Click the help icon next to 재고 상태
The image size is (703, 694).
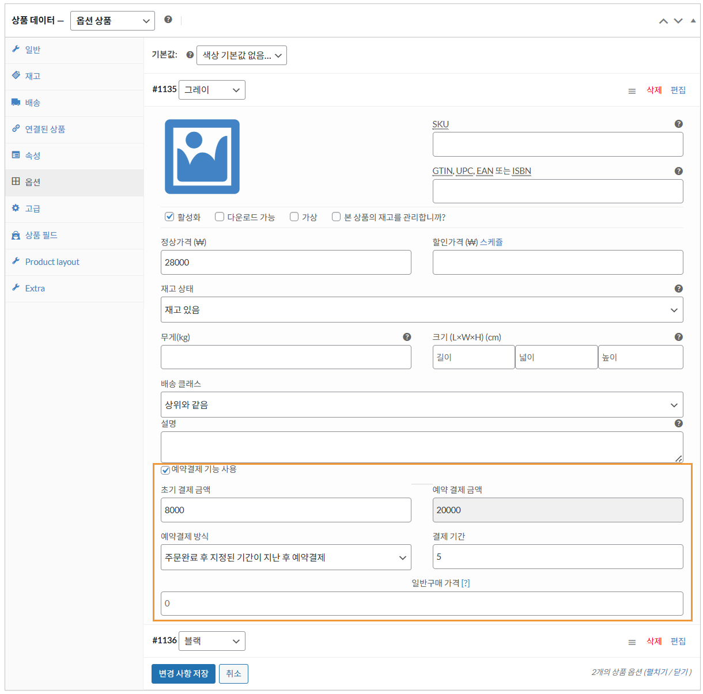(x=678, y=289)
